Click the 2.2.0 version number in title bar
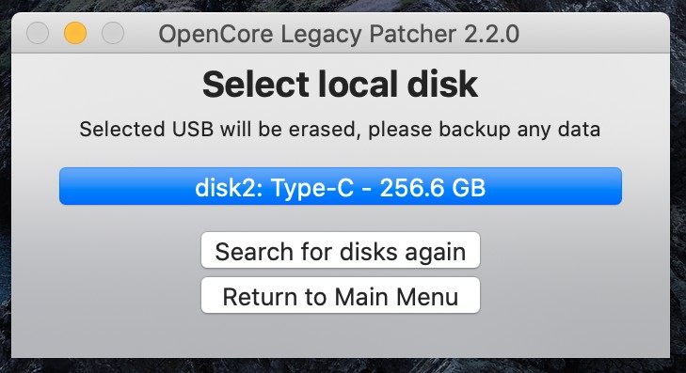Viewport: 686px width, 373px height. tap(491, 34)
